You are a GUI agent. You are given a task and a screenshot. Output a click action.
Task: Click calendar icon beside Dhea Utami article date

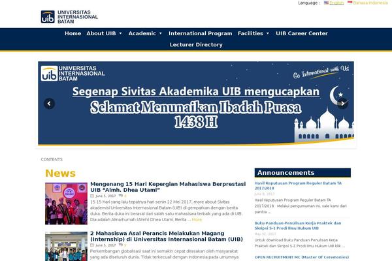coord(92,196)
